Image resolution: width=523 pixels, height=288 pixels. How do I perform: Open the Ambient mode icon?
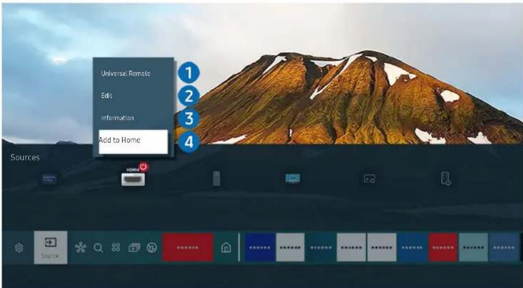click(x=152, y=247)
